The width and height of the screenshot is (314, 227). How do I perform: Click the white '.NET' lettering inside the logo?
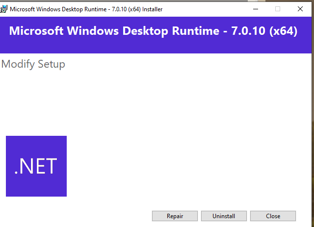click(36, 166)
